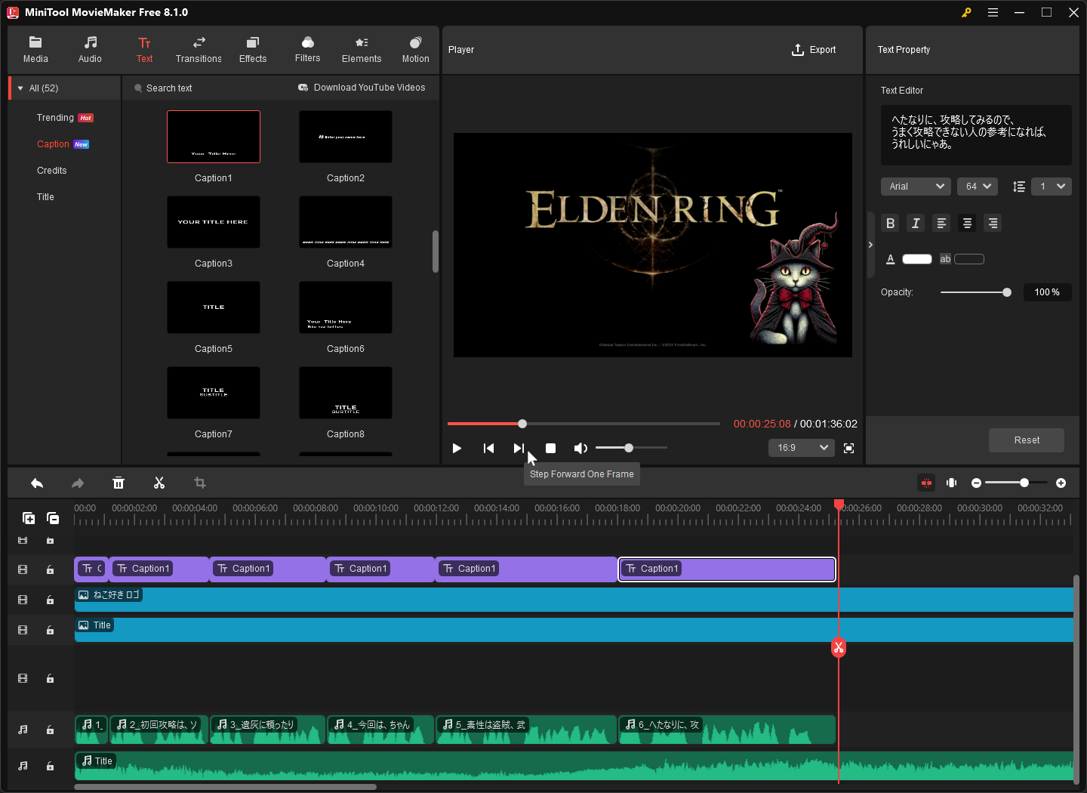Click the player progress slider handle
The height and width of the screenshot is (793, 1087).
(522, 424)
